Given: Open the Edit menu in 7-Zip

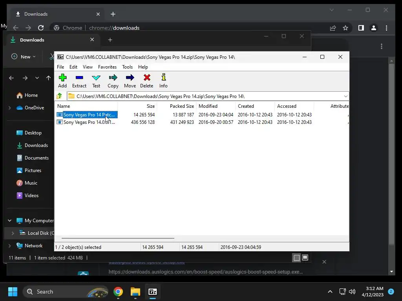Looking at the screenshot, I should (x=73, y=67).
